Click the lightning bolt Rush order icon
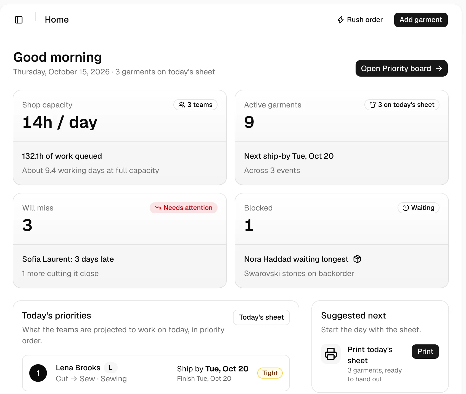This screenshot has width=466, height=394. pos(341,20)
